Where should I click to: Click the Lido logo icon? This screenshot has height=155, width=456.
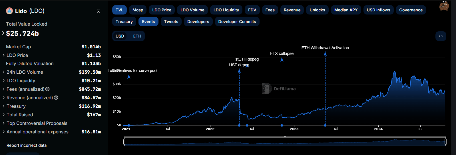click(9, 11)
